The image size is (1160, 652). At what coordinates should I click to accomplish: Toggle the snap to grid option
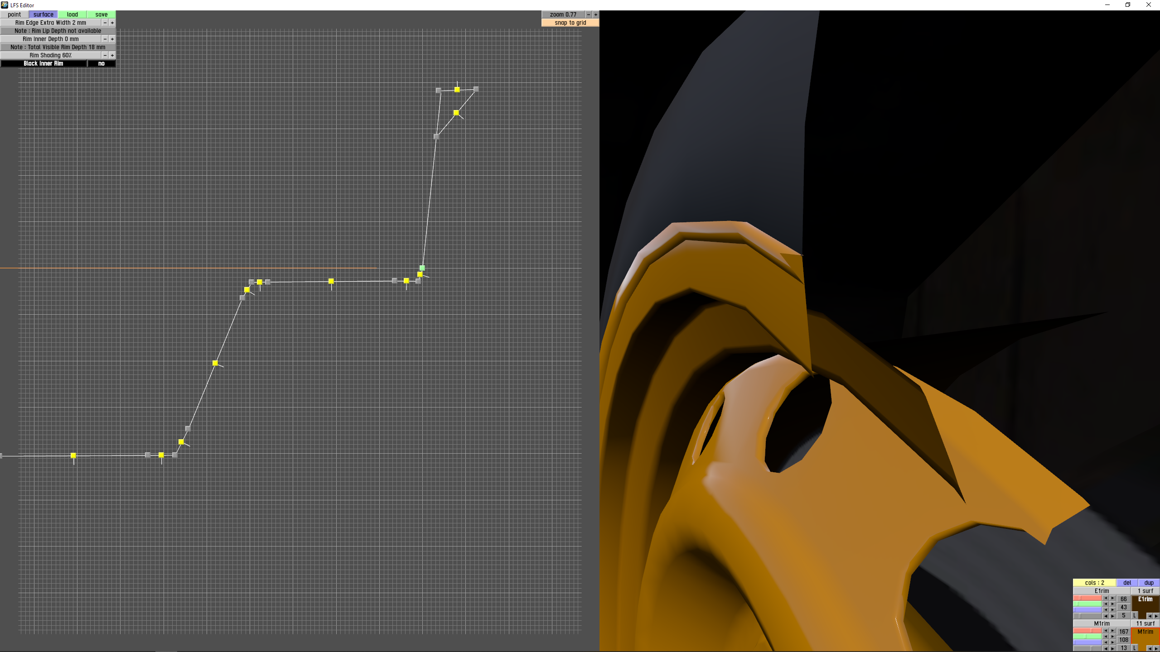(x=570, y=23)
